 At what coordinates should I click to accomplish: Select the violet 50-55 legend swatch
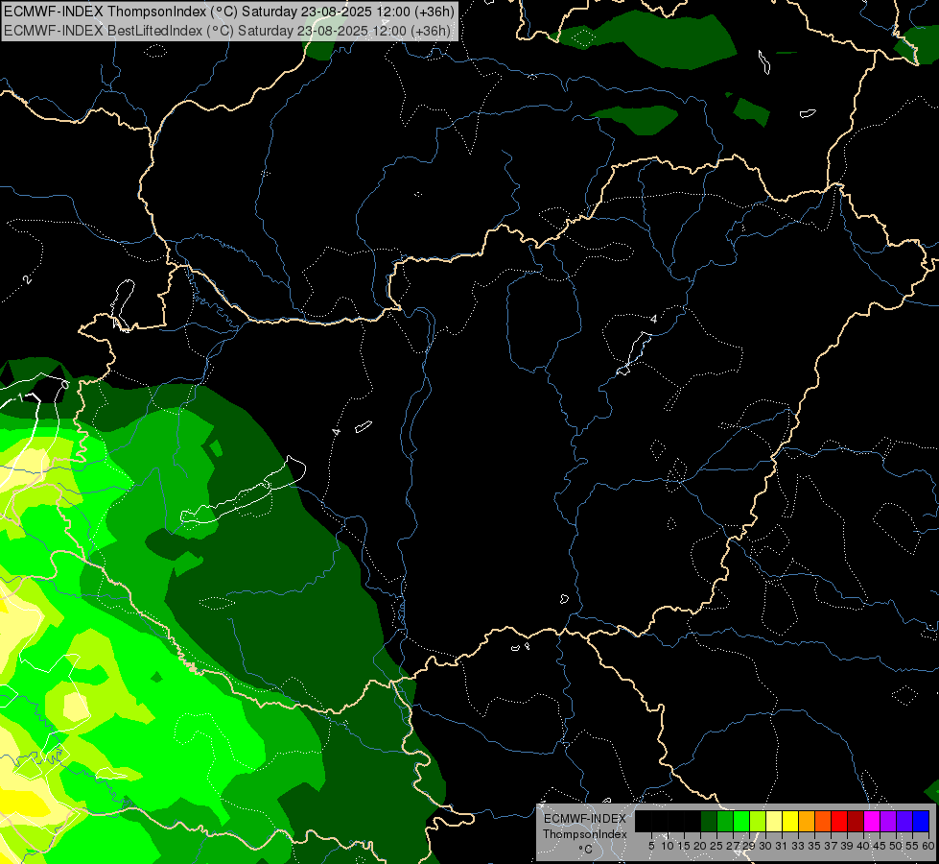tap(904, 821)
